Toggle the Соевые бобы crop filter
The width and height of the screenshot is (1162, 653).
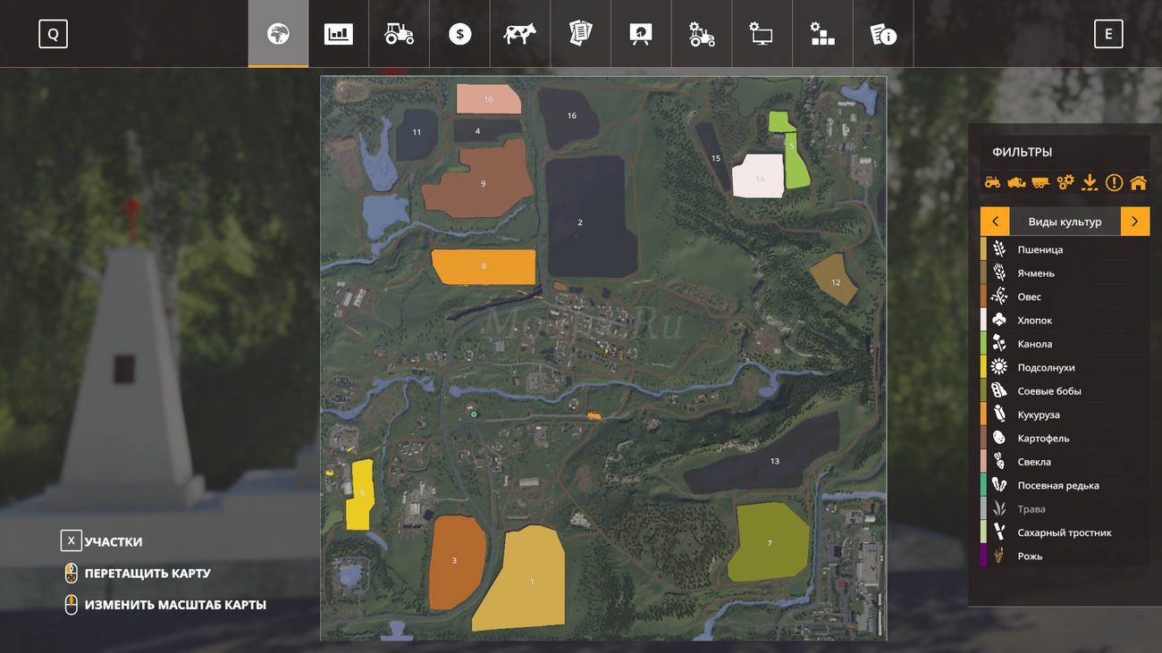pyautogui.click(x=1065, y=391)
